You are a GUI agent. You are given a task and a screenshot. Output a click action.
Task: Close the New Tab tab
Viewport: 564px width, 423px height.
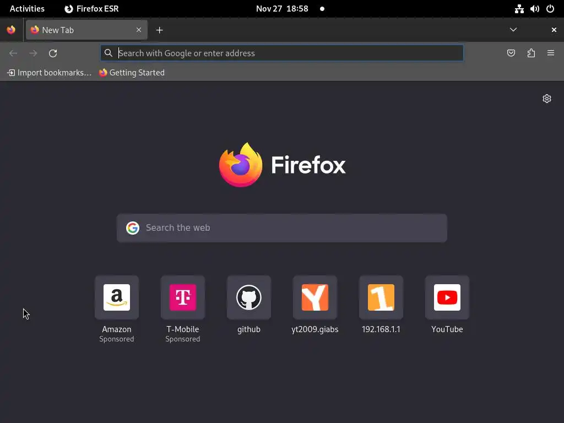139,30
